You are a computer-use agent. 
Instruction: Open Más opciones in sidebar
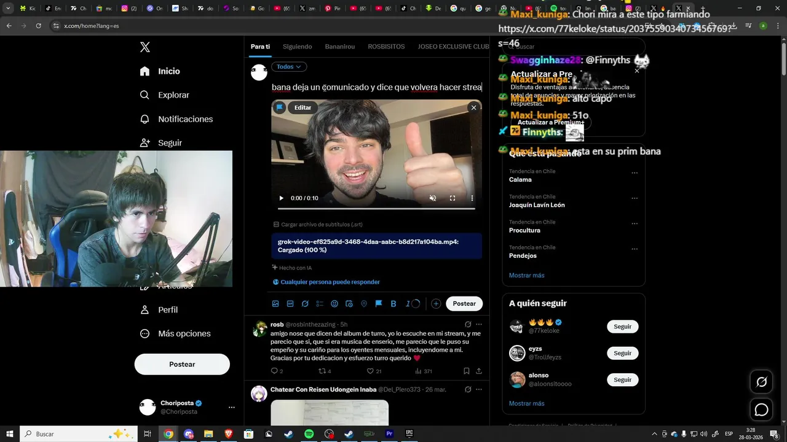(x=175, y=333)
